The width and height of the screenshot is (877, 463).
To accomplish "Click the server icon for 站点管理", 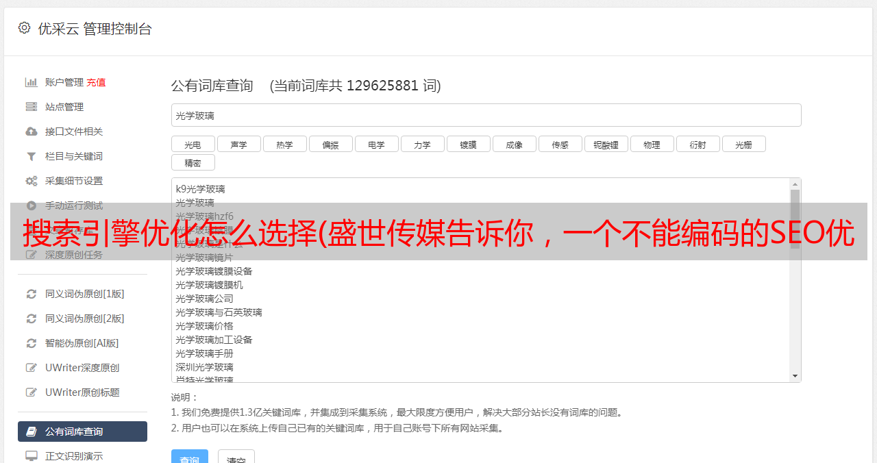I will (32, 107).
